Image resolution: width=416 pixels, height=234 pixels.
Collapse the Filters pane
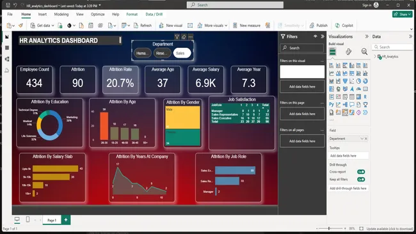[323, 36]
